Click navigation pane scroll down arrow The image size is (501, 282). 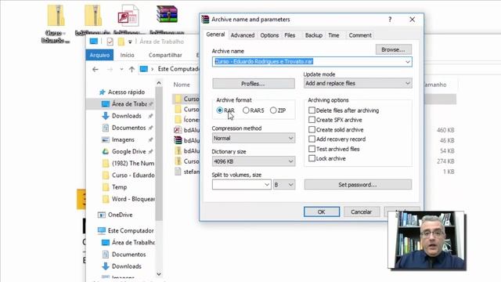point(159,274)
